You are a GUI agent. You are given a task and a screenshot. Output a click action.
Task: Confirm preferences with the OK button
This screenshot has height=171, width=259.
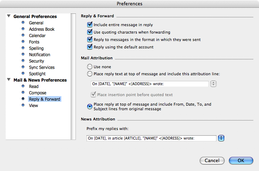[x=241, y=160]
